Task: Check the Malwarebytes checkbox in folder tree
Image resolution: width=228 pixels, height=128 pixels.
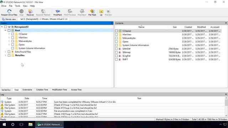Action: click(x=12, y=41)
